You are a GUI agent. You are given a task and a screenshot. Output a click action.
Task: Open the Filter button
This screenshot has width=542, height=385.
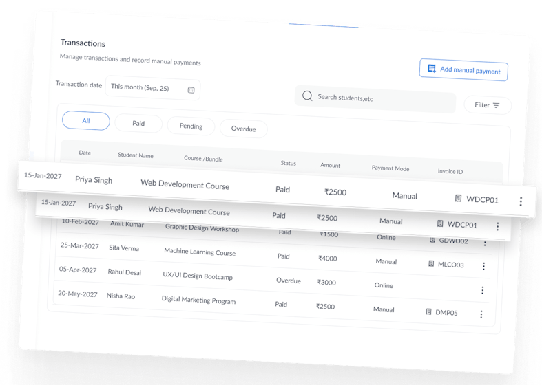(488, 105)
